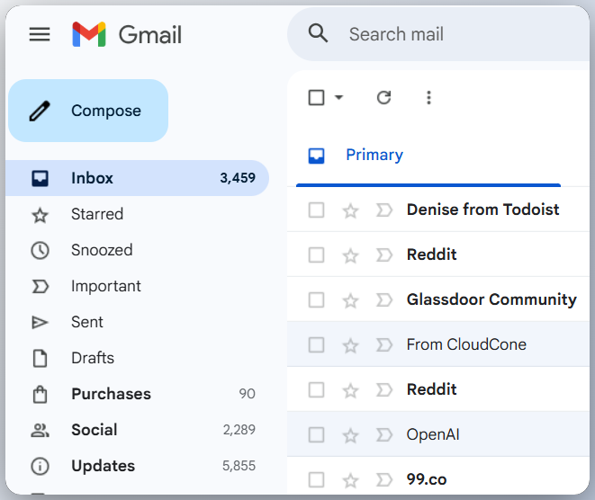
Task: Select the From CloudCone email checkbox
Action: 316,345
